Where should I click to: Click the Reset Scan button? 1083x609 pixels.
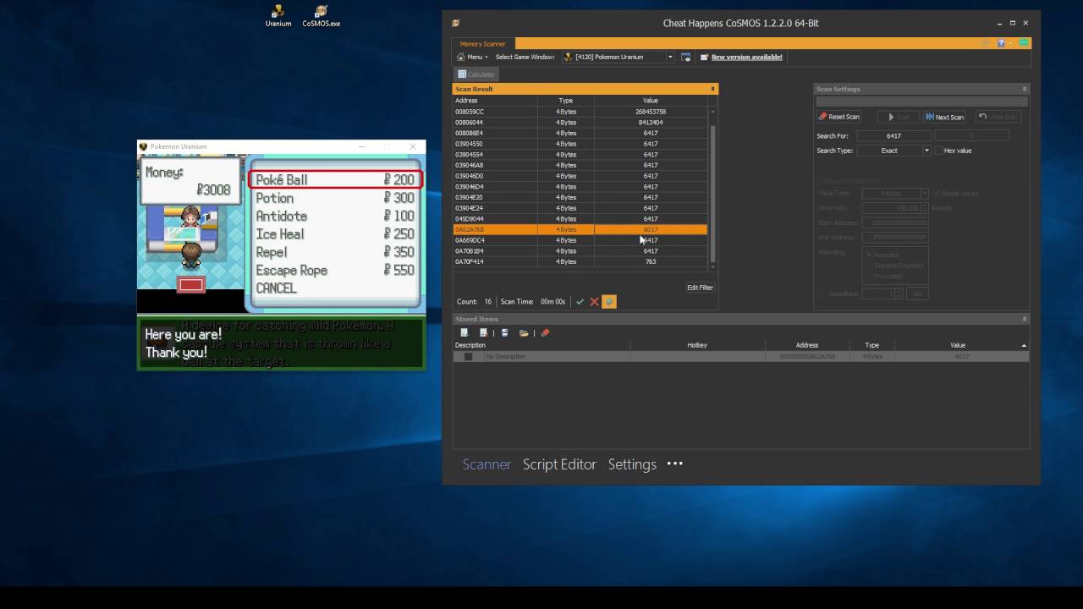pyautogui.click(x=839, y=117)
